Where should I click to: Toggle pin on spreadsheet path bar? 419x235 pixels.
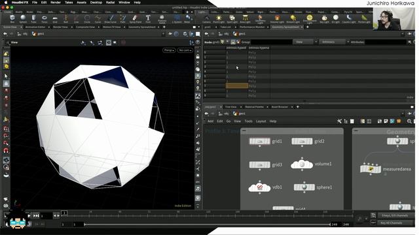pyautogui.click(x=409, y=34)
